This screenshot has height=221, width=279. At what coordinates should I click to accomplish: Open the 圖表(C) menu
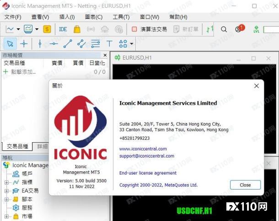[x=94, y=17]
